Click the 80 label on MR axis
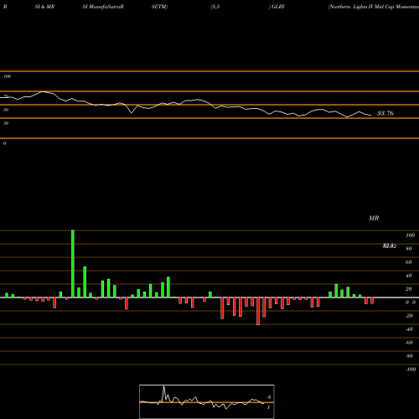This screenshot has width=419, height=419. click(409, 249)
